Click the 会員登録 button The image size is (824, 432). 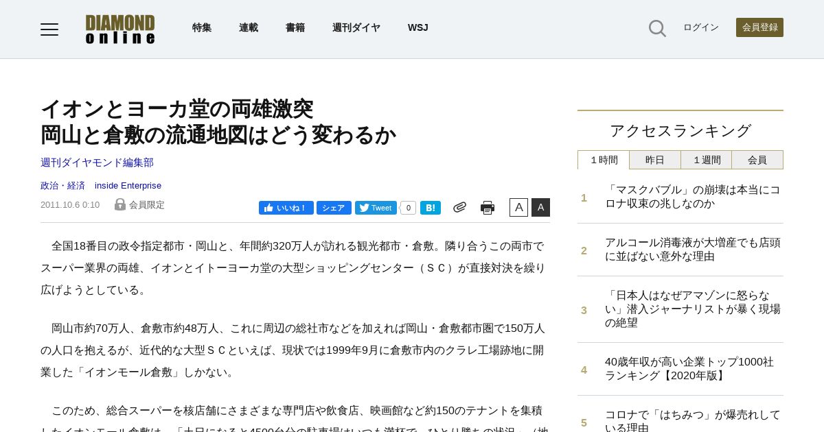pos(759,27)
